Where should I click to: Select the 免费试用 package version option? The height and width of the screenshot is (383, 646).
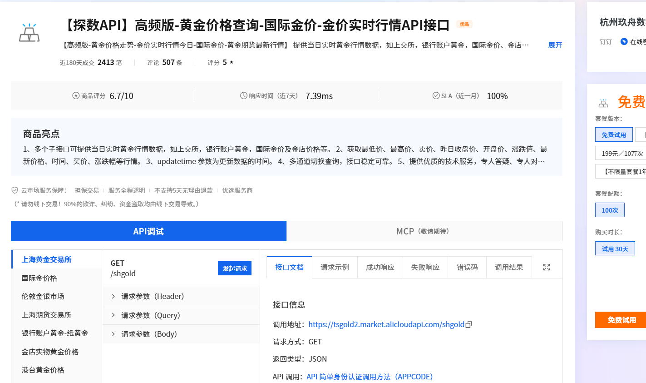pos(614,134)
